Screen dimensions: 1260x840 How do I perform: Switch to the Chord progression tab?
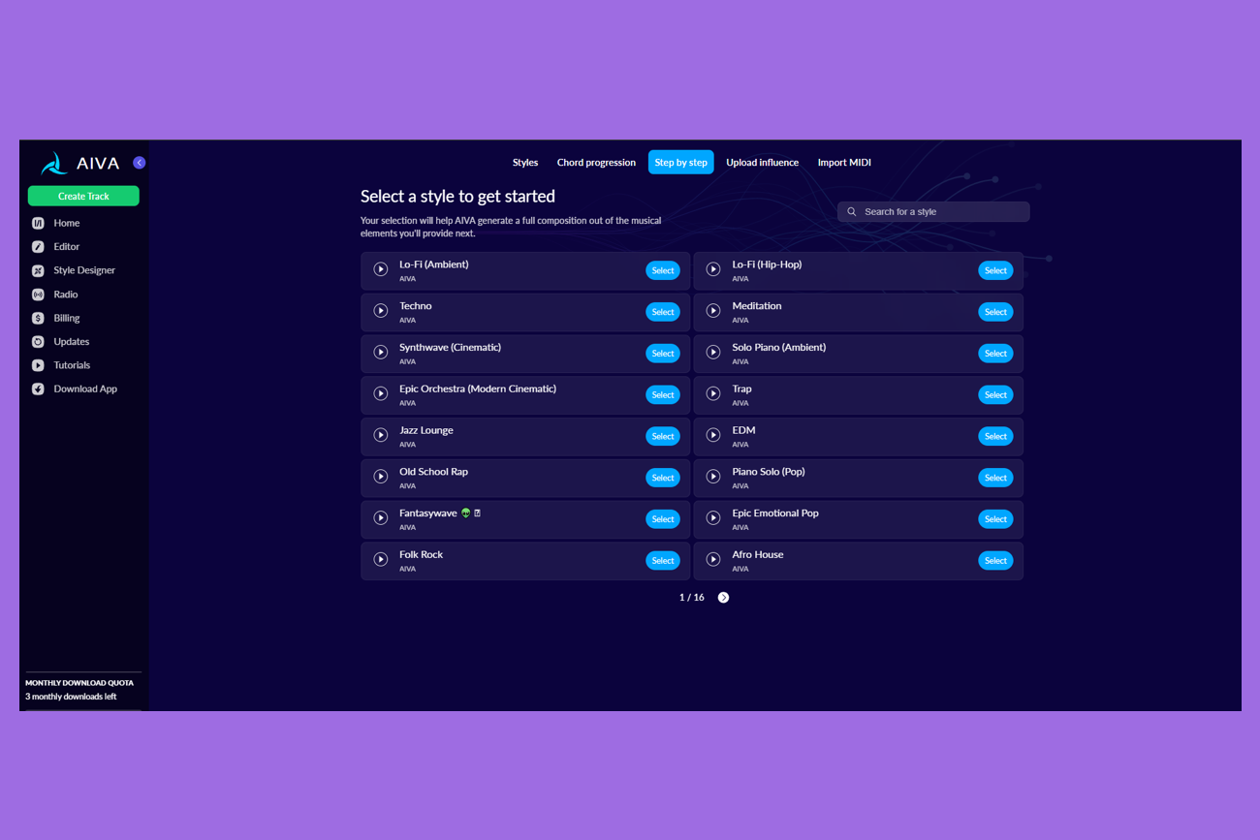[596, 163]
